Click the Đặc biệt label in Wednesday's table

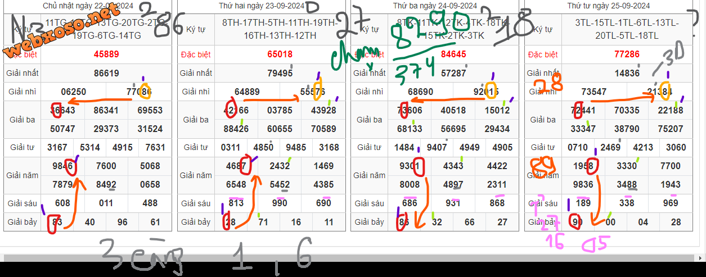click(x=543, y=55)
